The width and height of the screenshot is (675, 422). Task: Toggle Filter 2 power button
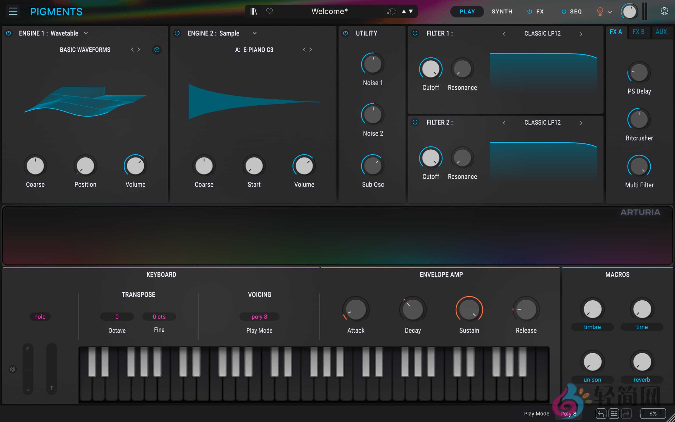415,122
